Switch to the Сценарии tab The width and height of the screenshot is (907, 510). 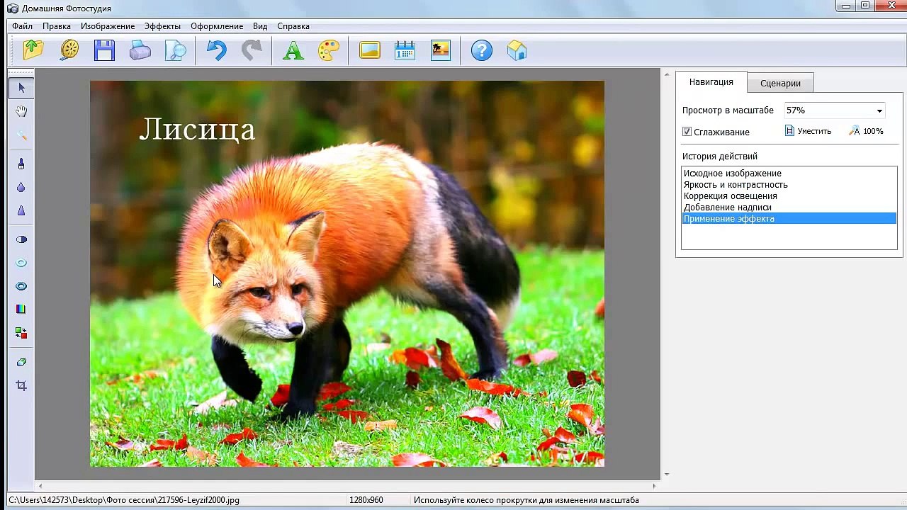[780, 83]
